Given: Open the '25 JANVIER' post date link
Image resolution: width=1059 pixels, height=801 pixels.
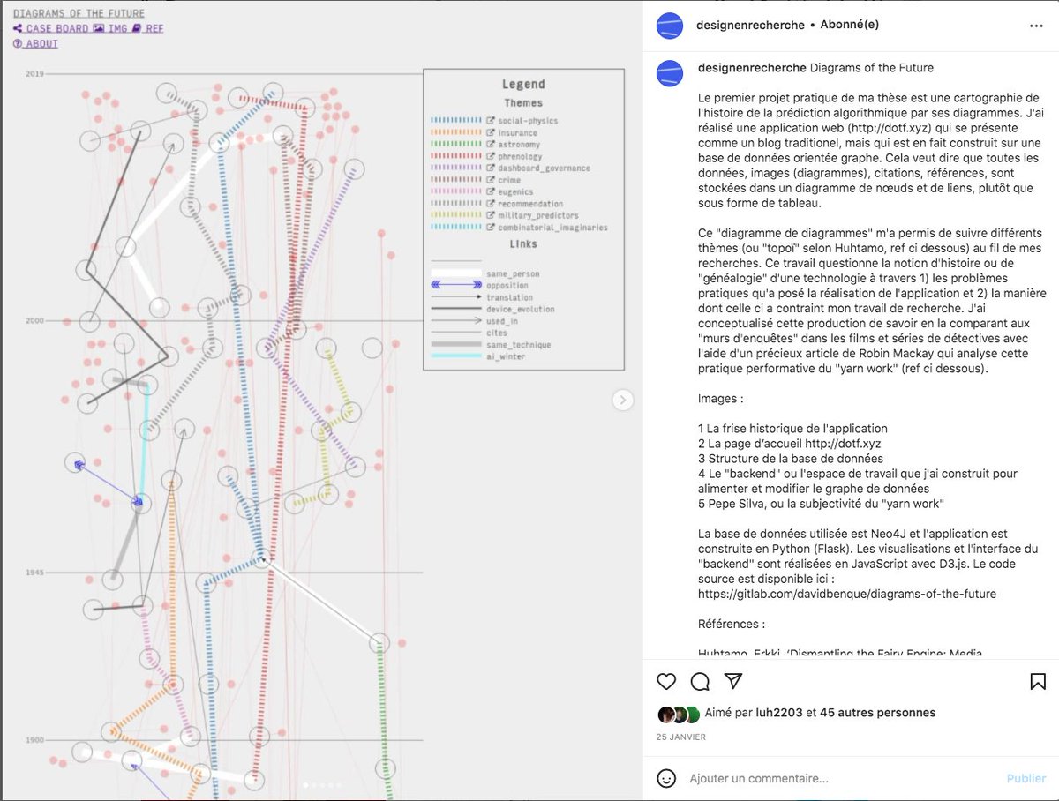Looking at the screenshot, I should [680, 737].
